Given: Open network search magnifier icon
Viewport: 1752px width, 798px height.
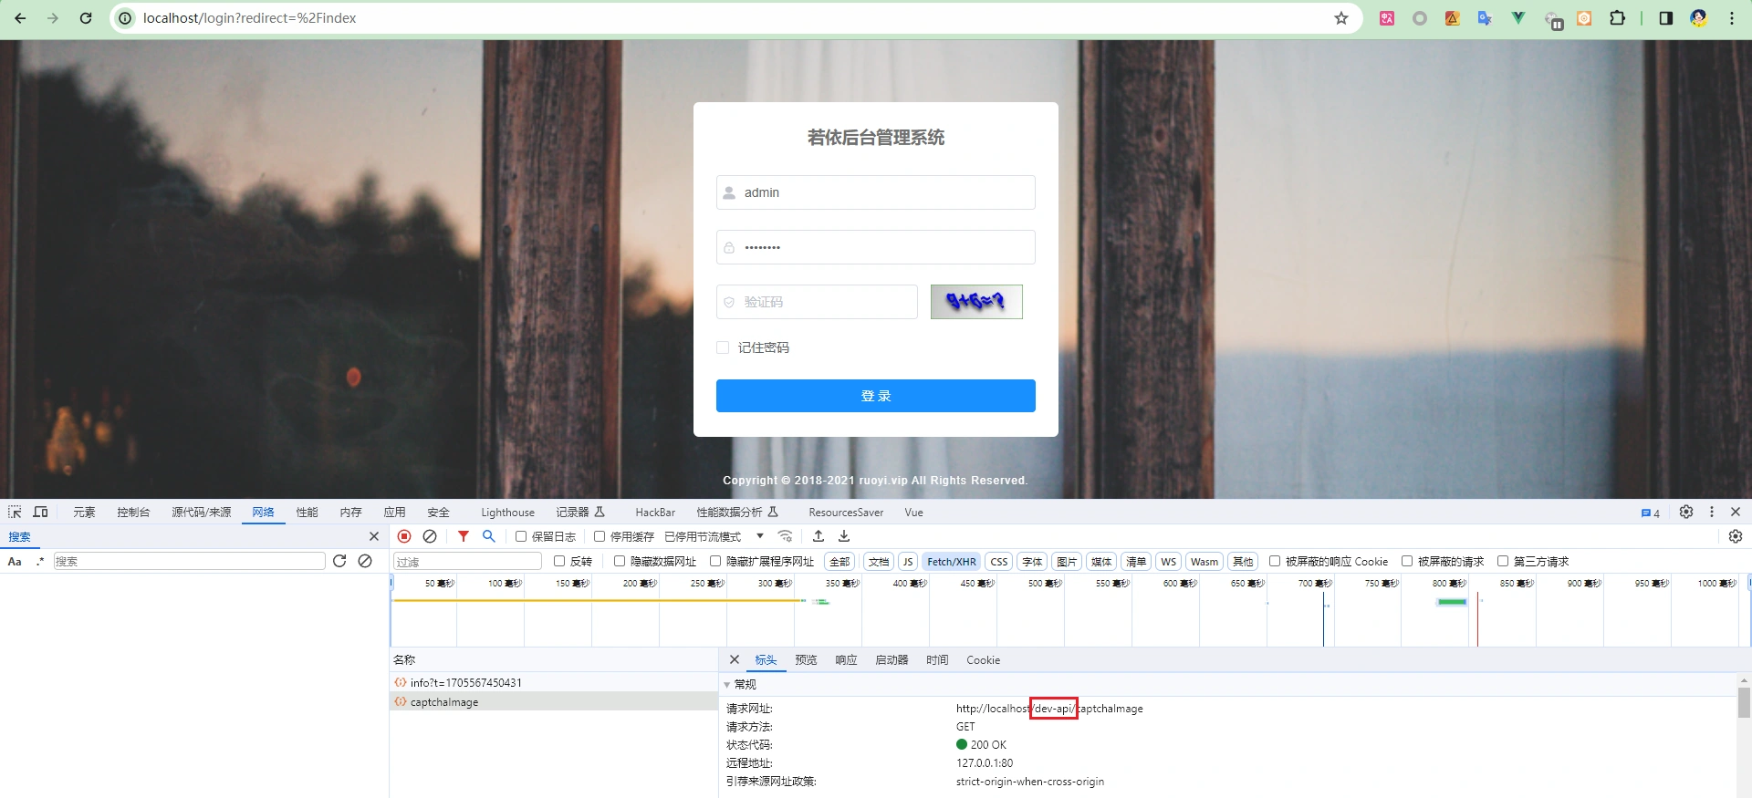Looking at the screenshot, I should (x=489, y=536).
